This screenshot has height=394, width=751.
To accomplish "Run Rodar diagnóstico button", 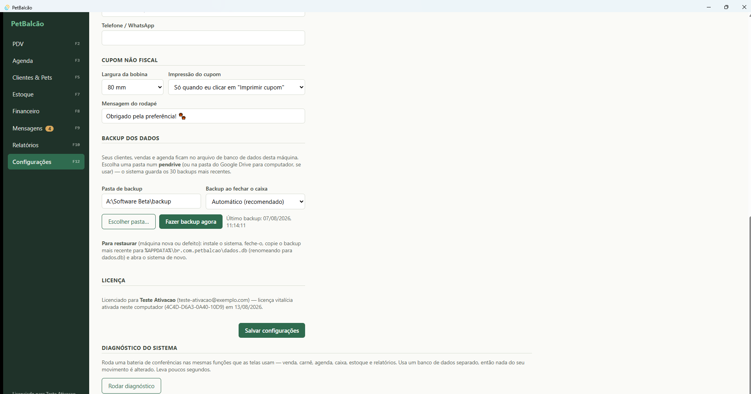I will (131, 386).
